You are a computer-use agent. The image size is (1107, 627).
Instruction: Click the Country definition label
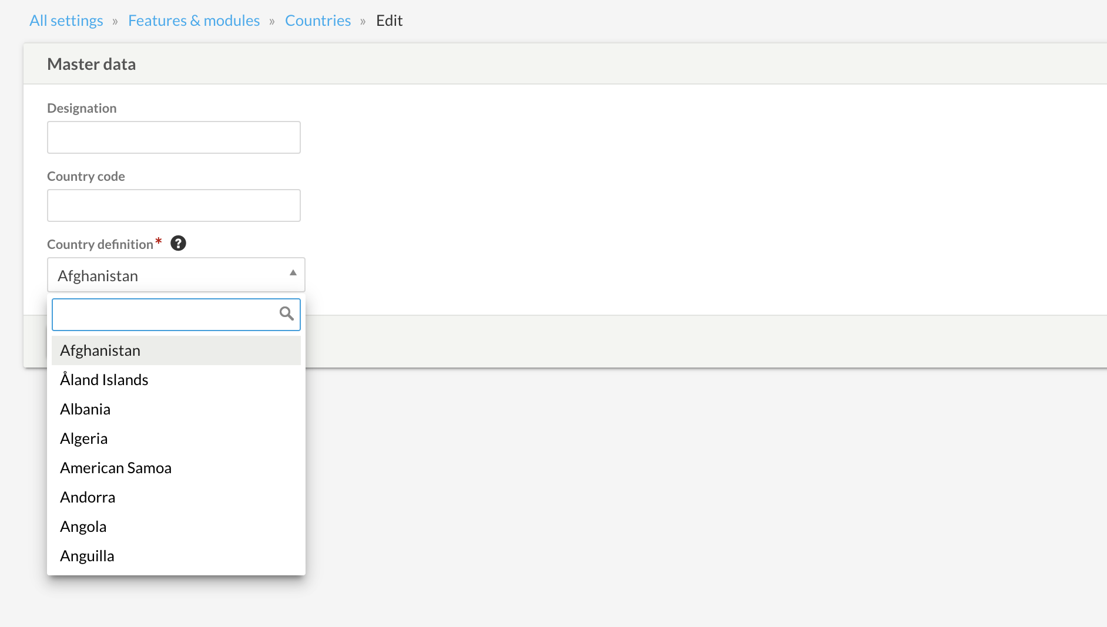tap(100, 244)
